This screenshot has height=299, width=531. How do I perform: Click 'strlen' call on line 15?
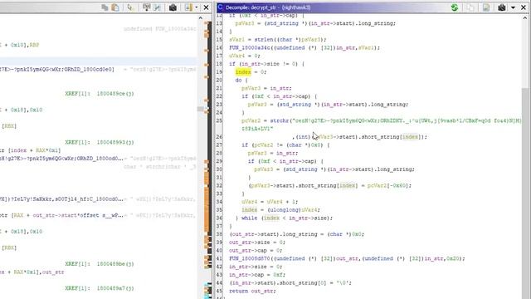point(264,40)
